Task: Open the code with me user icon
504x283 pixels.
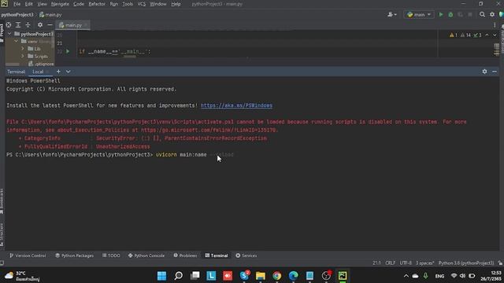Action: (392, 14)
